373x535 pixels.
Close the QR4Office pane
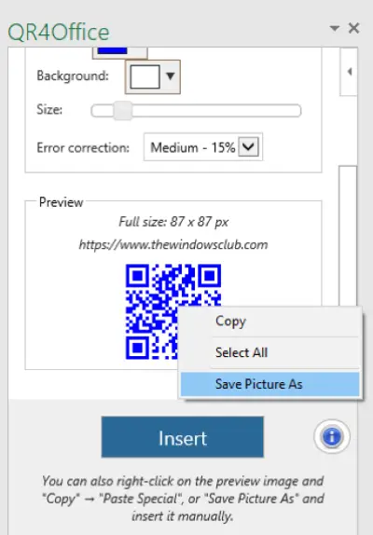[x=354, y=28]
